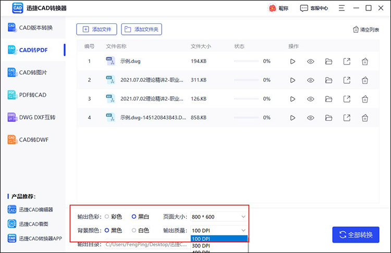The height and width of the screenshot is (253, 391).
Task: Click the 194.KB file size cell
Action: (x=199, y=61)
